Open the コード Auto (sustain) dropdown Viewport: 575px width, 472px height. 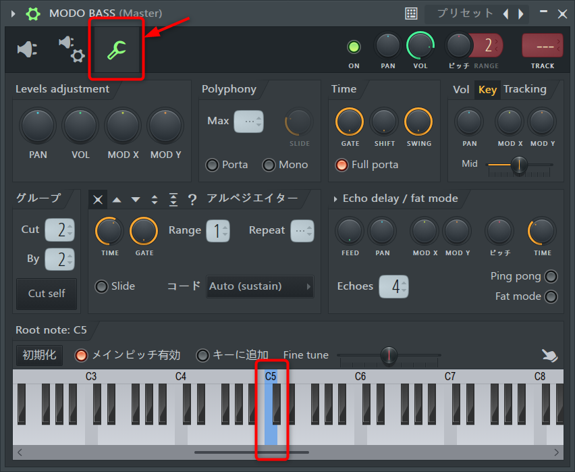click(260, 286)
